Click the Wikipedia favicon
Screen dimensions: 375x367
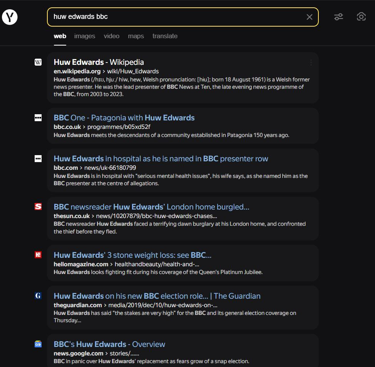38,63
